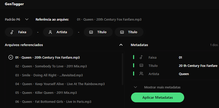Screen dimensions: 219x108
Task: Click the person icon in Artista chip
Action: click(50, 32)
